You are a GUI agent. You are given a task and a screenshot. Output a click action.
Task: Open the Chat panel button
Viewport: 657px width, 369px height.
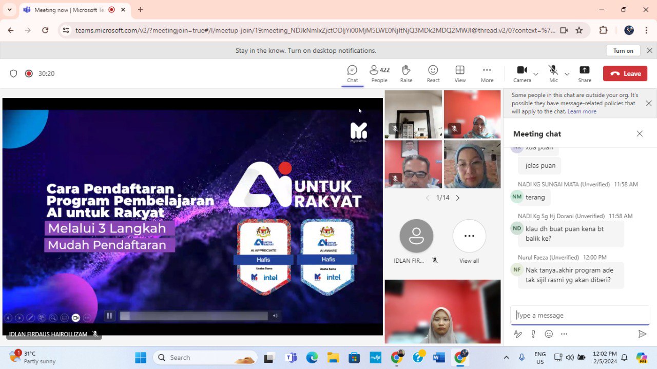pyautogui.click(x=352, y=74)
